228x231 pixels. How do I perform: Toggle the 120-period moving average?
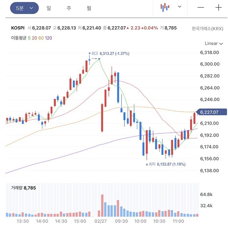[x=48, y=38]
